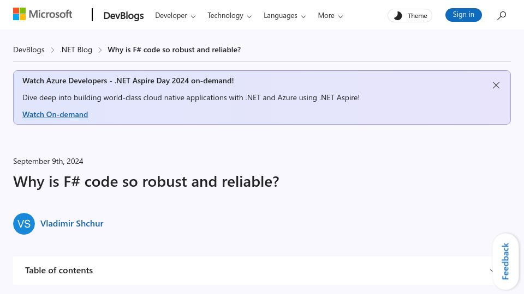
Task: Navigate to DevBlogs breadcrumb
Action: tap(29, 50)
